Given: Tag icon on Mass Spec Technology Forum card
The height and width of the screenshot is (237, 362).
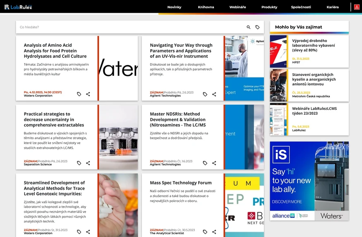Looking at the screenshot, I should point(205,232).
